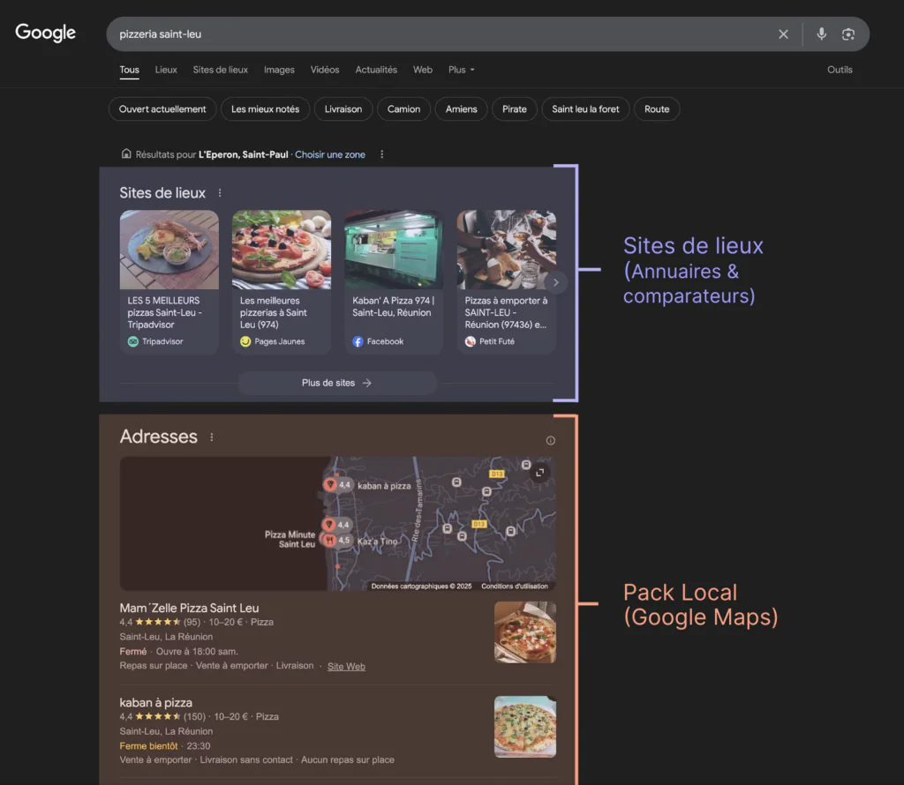Open the Mam'Zelle Pizza photo thumbnail
The width and height of the screenshot is (904, 785).
(x=525, y=632)
